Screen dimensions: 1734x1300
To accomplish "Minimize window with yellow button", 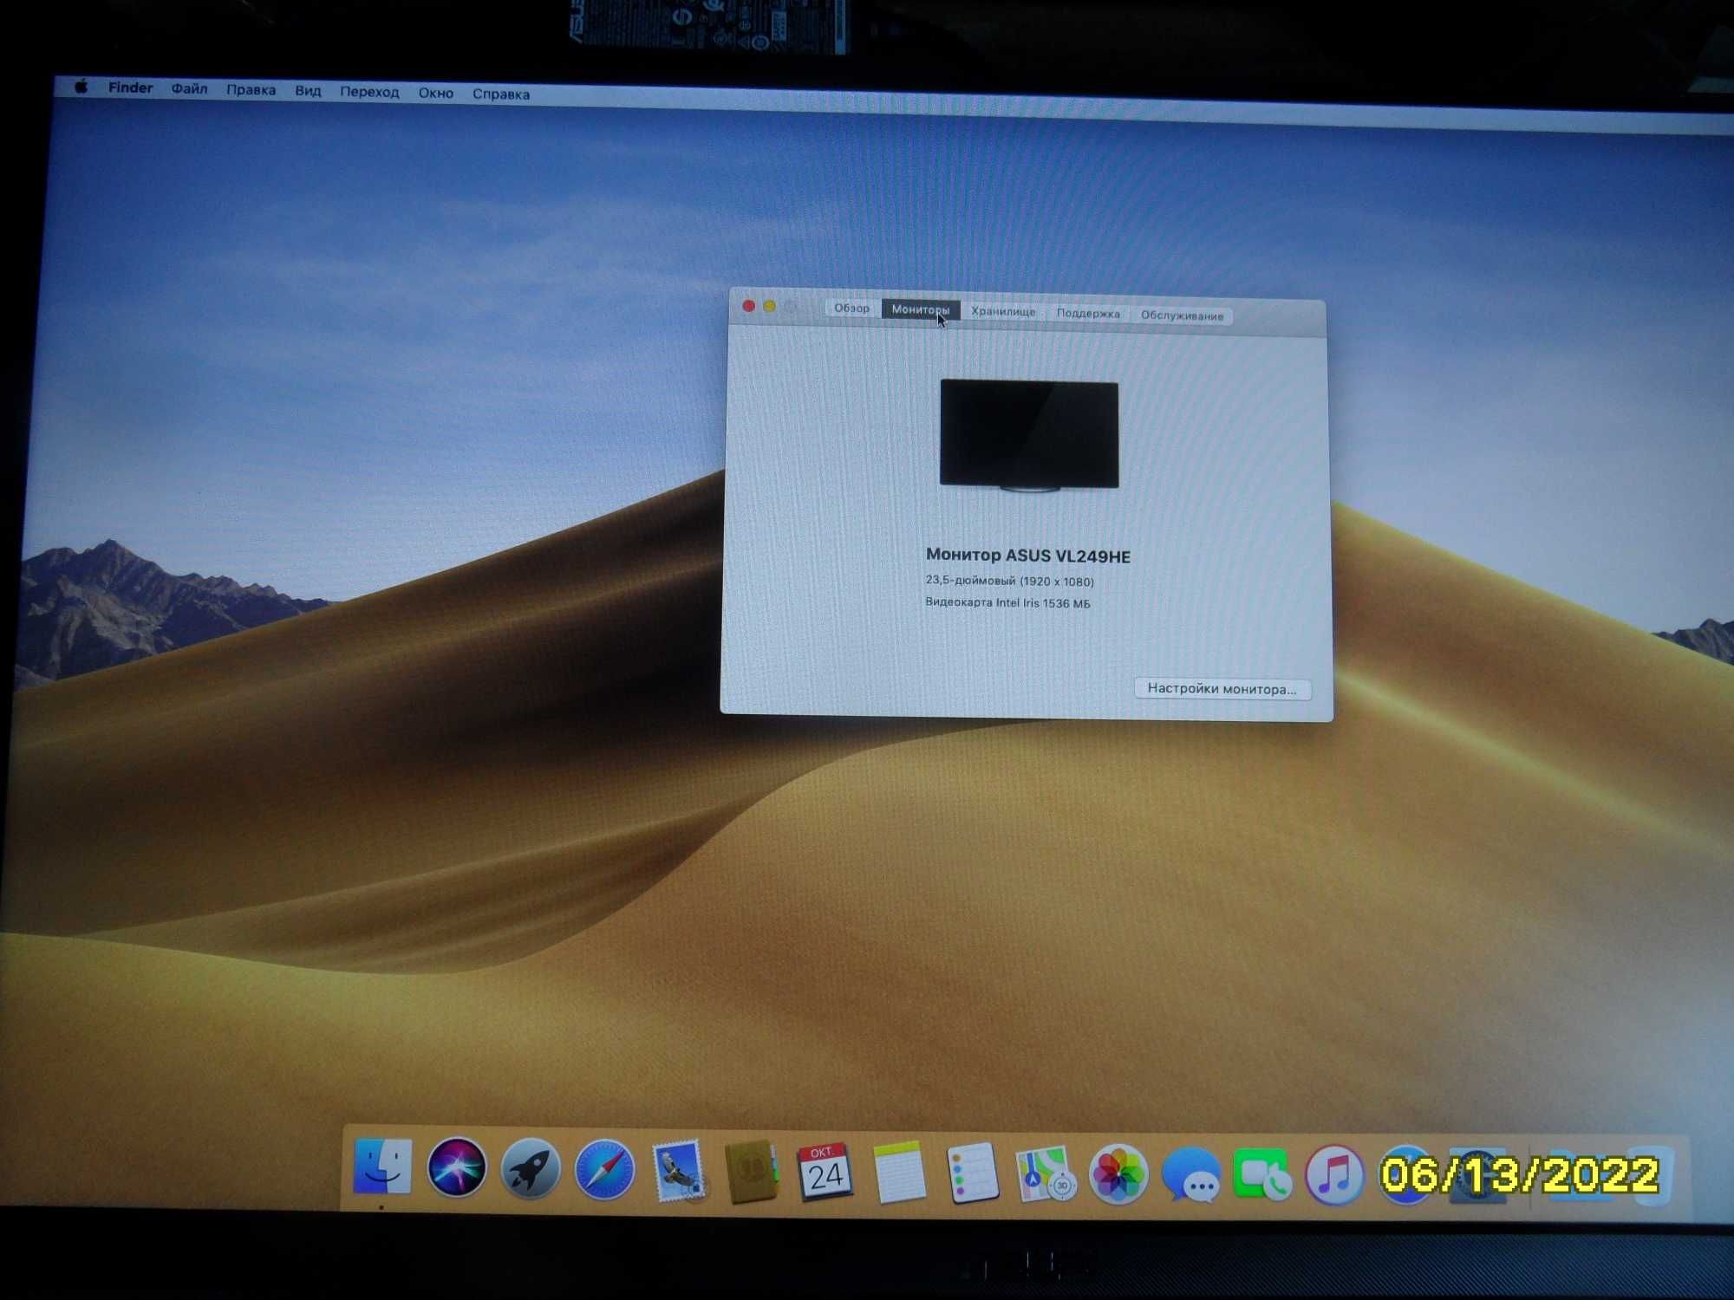I will point(769,306).
